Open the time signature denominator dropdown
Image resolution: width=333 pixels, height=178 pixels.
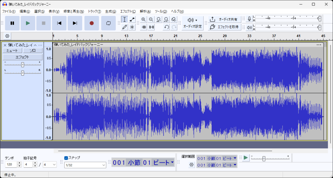click(x=50, y=165)
